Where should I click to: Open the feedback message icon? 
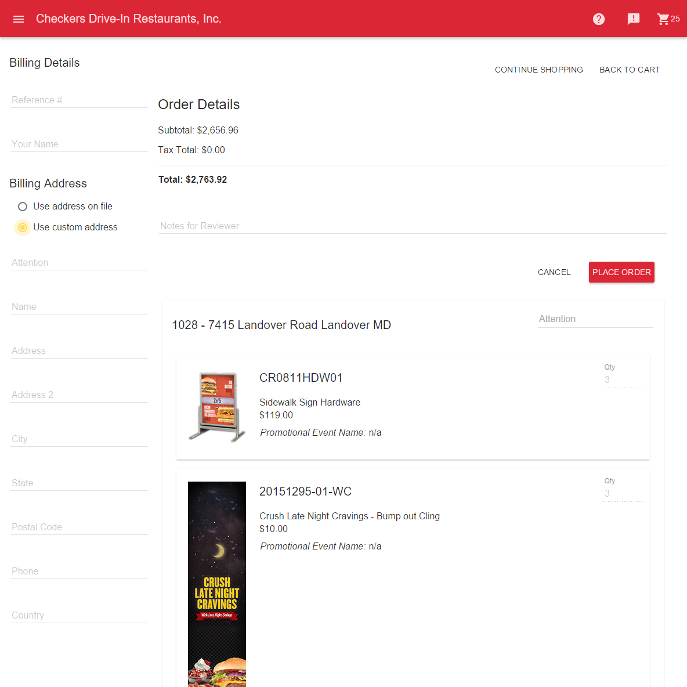click(633, 19)
